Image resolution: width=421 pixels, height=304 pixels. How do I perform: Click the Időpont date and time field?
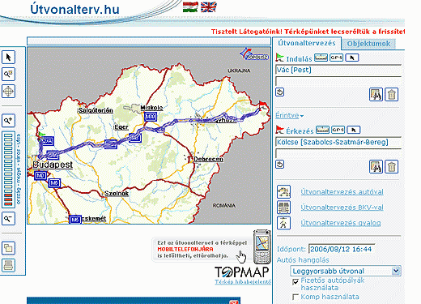[342, 249]
